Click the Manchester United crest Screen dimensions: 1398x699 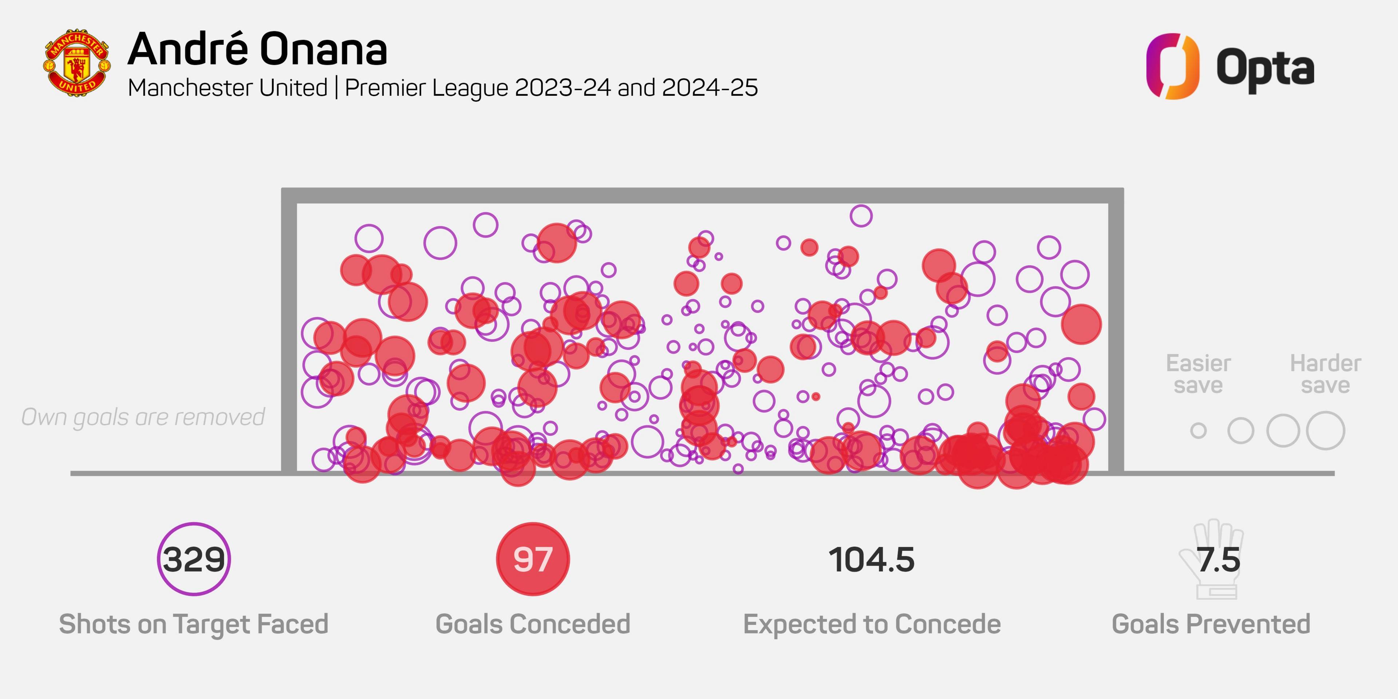[77, 63]
